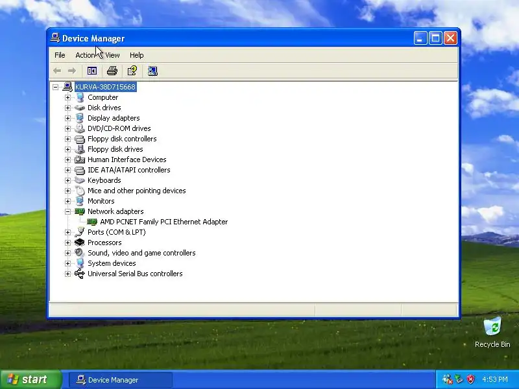Image resolution: width=519 pixels, height=389 pixels.
Task: Toggle the console tree pane toolbar icon
Action: (91, 71)
